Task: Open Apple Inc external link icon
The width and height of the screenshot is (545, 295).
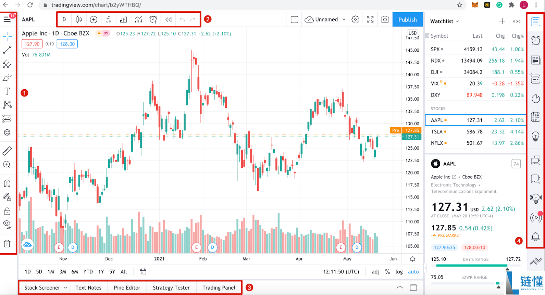Action: point(455,177)
